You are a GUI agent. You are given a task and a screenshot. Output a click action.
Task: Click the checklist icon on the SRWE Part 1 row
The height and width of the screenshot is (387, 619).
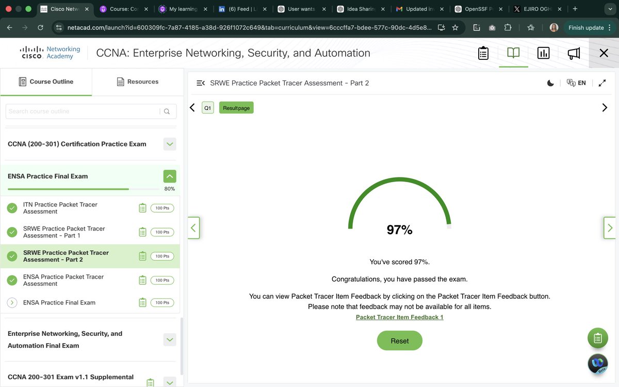click(142, 232)
